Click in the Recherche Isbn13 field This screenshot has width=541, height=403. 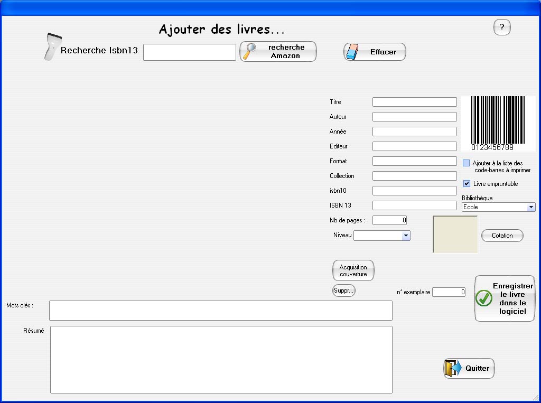[189, 52]
